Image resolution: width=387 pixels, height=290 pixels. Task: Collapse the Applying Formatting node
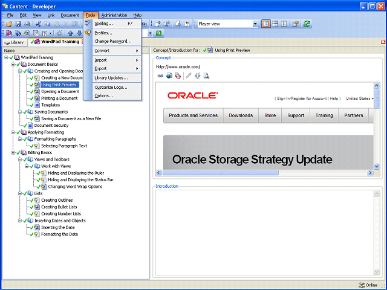coord(13,132)
